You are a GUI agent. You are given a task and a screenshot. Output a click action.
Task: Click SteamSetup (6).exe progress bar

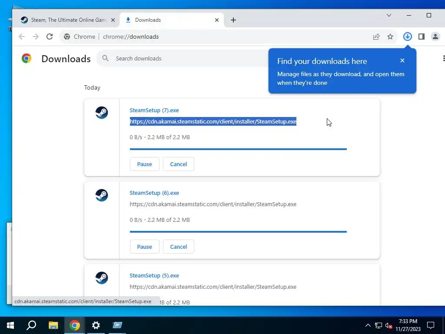coord(238,232)
